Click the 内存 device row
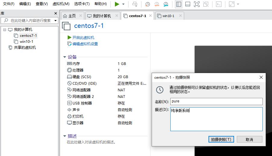 (107, 64)
